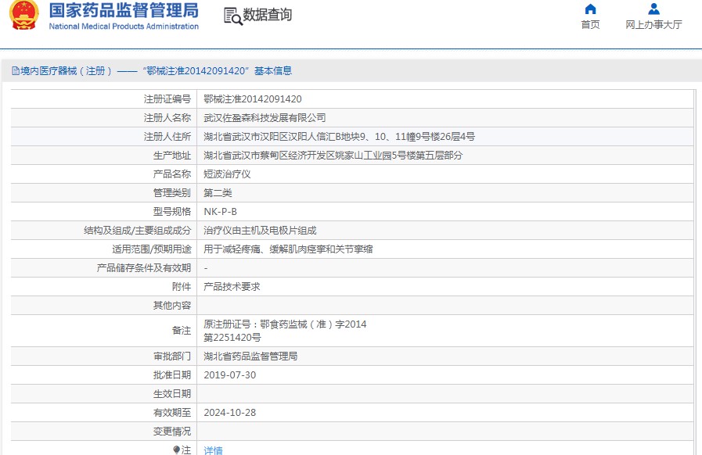Click registration number 鄂械注准20142091420 in table
Image resolution: width=702 pixels, height=455 pixels.
(x=252, y=99)
